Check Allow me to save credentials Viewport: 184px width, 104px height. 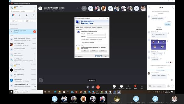pyautogui.click(x=81, y=42)
